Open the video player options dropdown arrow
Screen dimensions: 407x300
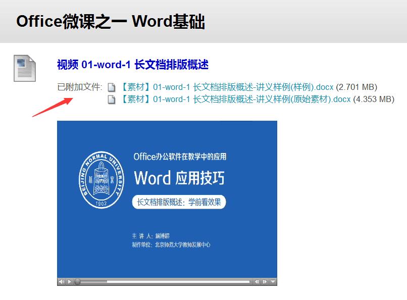[273, 282]
